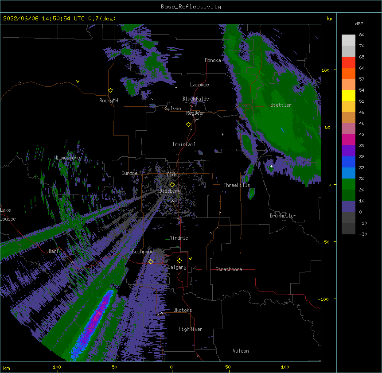Select the brown 45-48 dBZ swatch
Image resolution: width=382 pixels, height=373 pixels.
[348, 117]
